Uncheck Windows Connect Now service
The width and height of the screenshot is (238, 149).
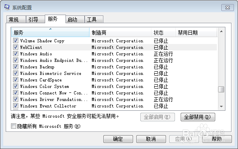[x=15, y=93]
